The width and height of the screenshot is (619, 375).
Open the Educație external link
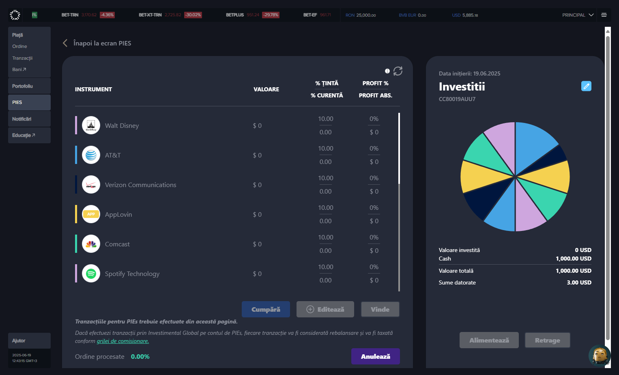tap(29, 135)
